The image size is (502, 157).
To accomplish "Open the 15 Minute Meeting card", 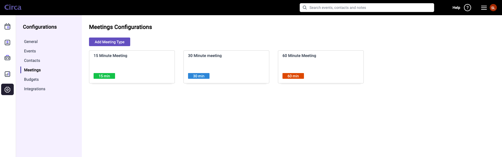I will pyautogui.click(x=132, y=67).
